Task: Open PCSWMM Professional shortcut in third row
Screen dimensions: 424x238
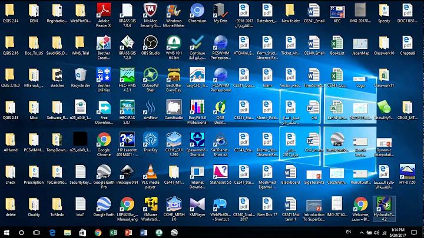Action: pyautogui.click(x=220, y=80)
